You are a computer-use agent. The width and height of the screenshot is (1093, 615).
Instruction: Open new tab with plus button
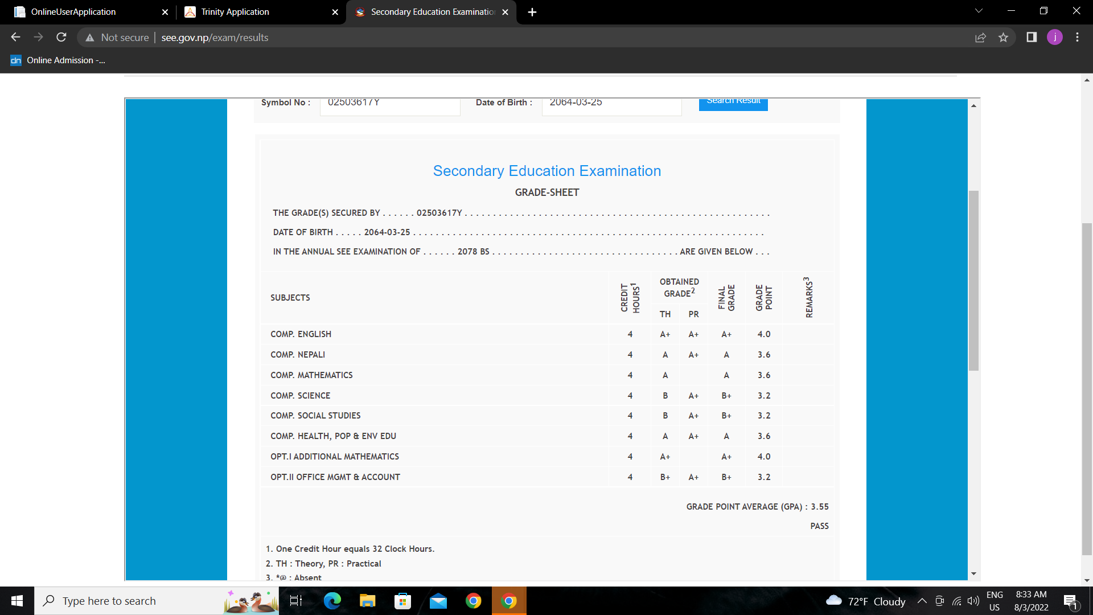coord(532,12)
